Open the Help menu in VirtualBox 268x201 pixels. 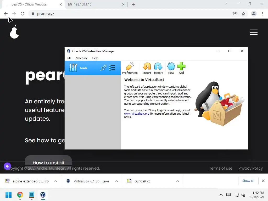click(x=95, y=58)
